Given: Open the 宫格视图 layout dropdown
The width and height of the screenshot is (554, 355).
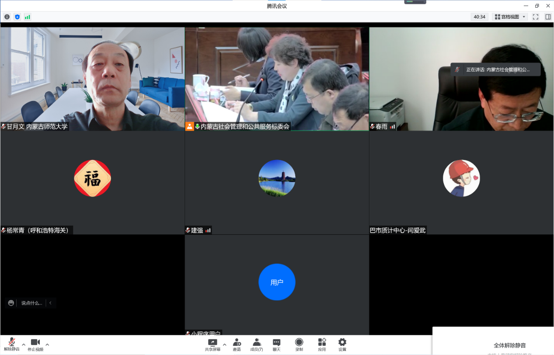Looking at the screenshot, I should [x=510, y=17].
